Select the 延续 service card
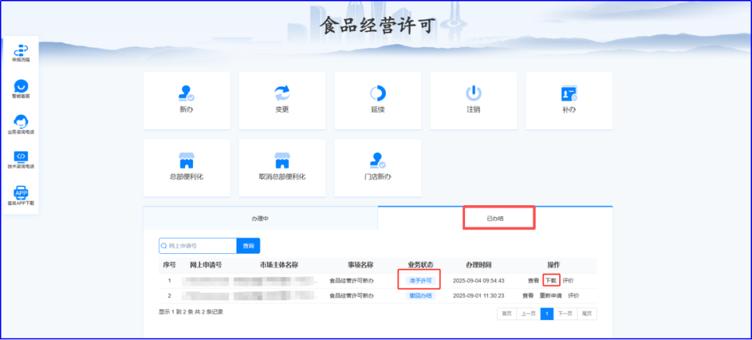 [x=378, y=101]
